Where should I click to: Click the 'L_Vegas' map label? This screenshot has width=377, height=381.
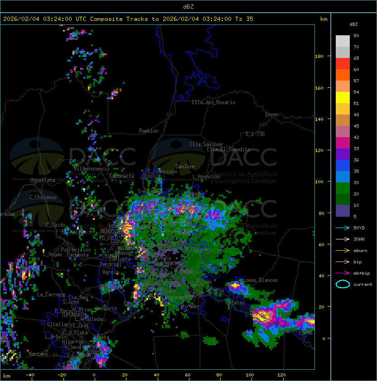click(x=53, y=254)
